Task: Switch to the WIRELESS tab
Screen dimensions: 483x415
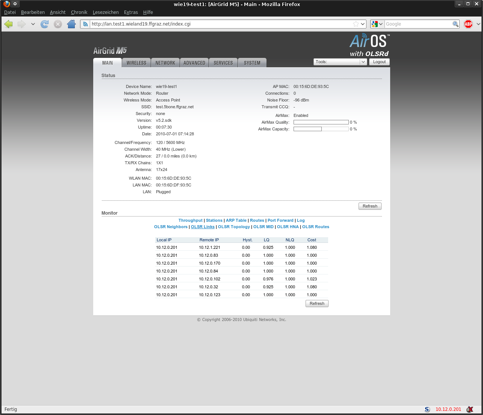Action: (x=136, y=63)
